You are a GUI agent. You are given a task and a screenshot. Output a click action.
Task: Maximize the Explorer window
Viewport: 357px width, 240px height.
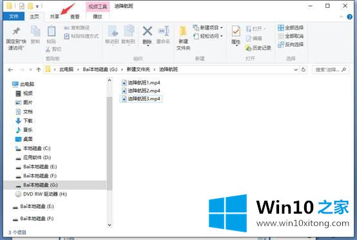click(x=327, y=6)
